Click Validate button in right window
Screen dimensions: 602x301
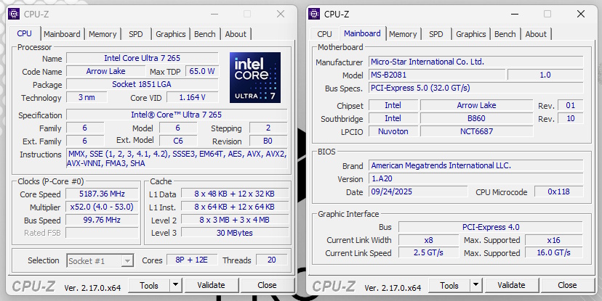click(x=511, y=285)
